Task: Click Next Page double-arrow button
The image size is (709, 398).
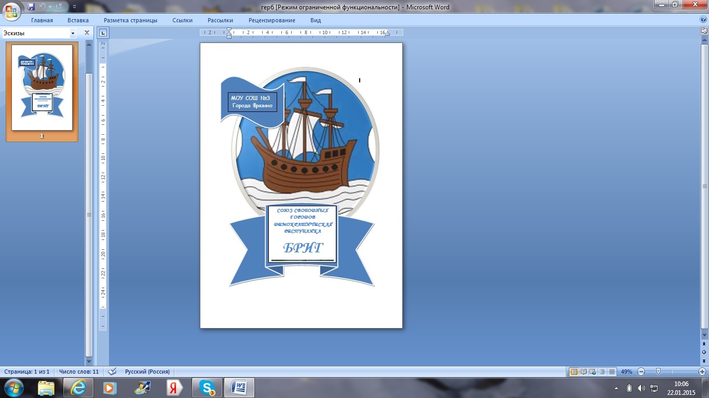Action: point(704,360)
